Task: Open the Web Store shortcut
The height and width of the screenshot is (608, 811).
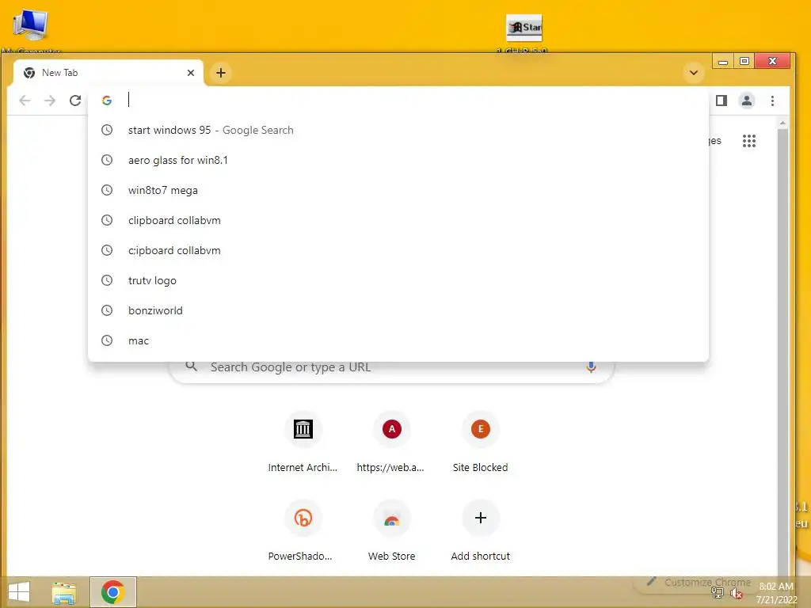Action: point(391,531)
